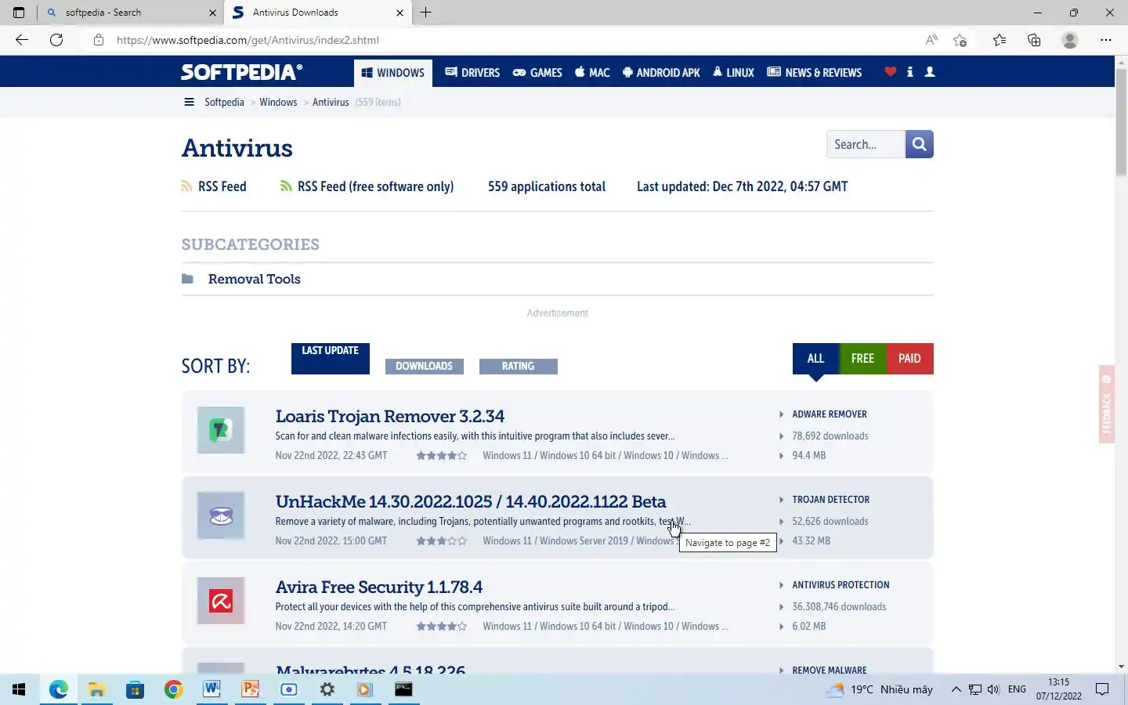
Task: Click the ANTIVIRUS PROTECTION tag
Action: [x=841, y=585]
